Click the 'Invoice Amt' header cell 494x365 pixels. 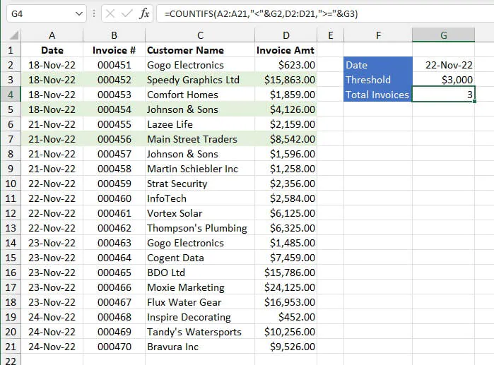[x=286, y=50]
